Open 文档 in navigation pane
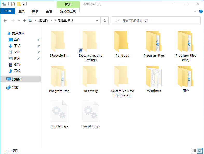Image resolution: width=204 pixels, height=154 pixels. coord(17,52)
